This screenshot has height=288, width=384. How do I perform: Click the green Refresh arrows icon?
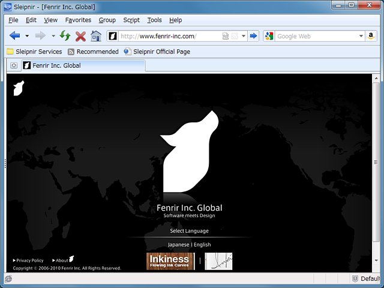65,36
